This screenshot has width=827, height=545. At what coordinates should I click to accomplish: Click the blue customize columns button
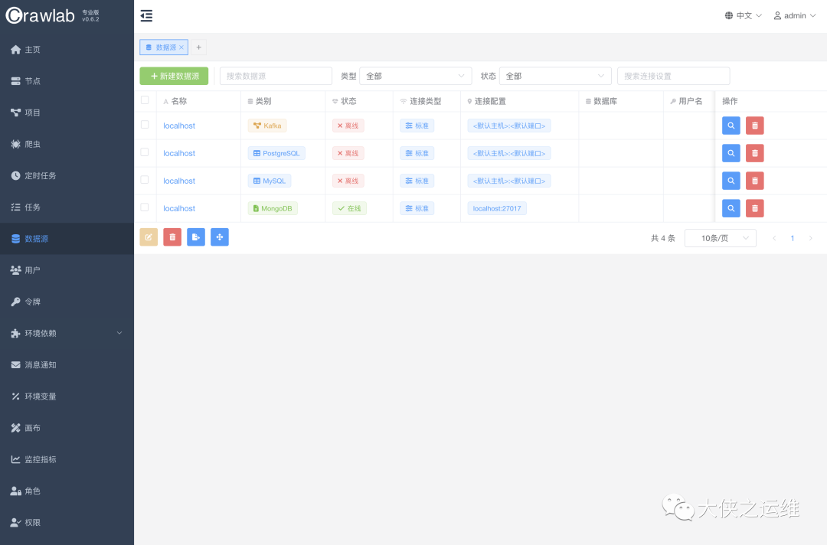220,237
